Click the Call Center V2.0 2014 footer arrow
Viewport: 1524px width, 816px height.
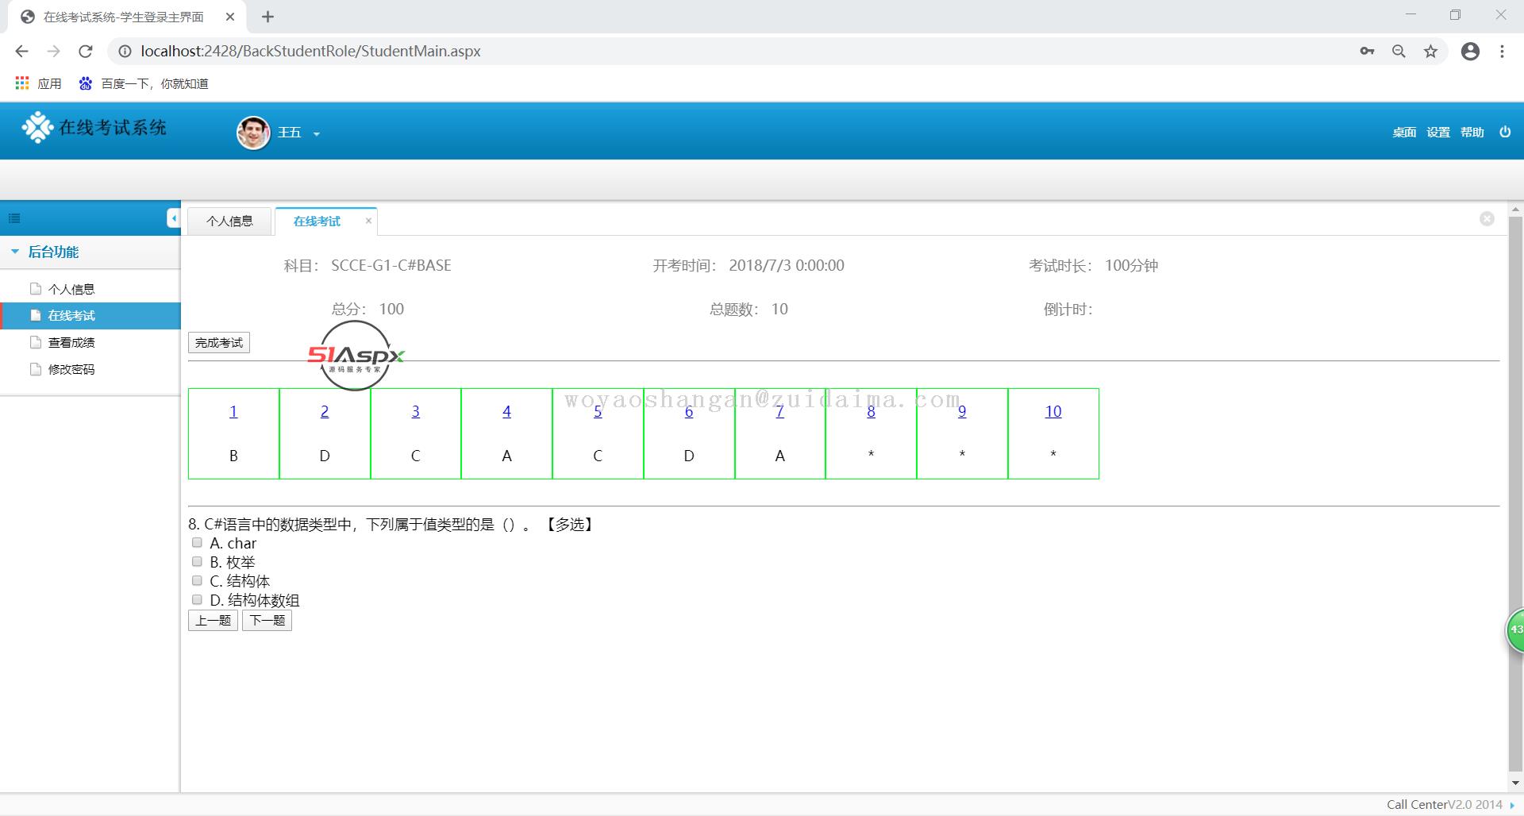point(1512,806)
